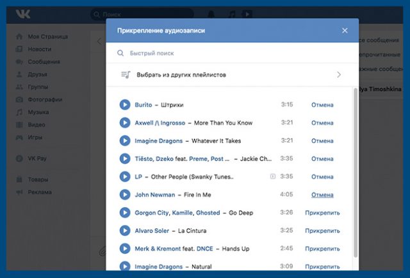The width and height of the screenshot is (410, 278).
Task: Play Gorgon City Go Deep track
Action: (125, 213)
